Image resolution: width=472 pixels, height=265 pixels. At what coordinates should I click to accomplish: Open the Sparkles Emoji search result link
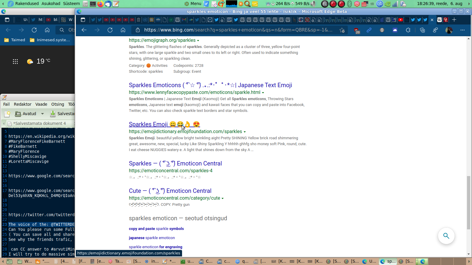(x=148, y=124)
